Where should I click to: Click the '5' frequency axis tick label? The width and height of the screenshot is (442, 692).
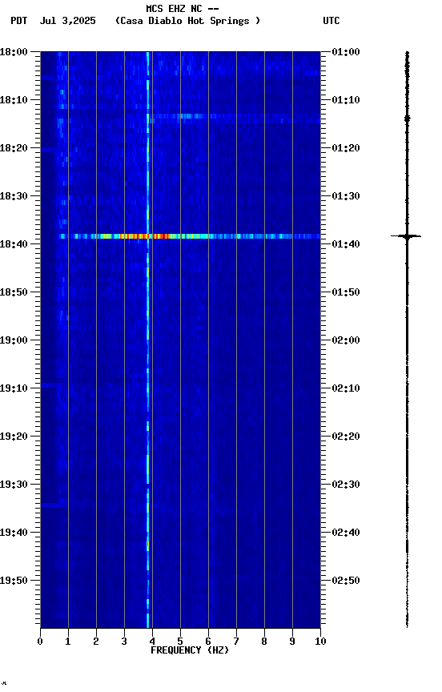(180, 642)
